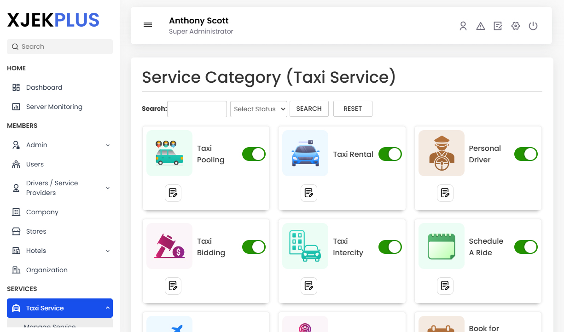Screen dimensions: 564x332
Task: Edit the Taxi Pooling service entry
Action: point(173,193)
